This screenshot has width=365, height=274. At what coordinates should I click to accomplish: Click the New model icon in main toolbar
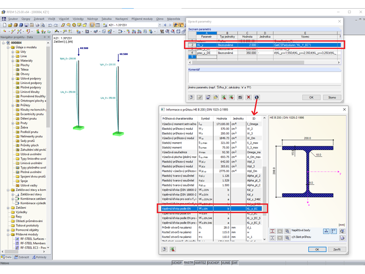tap(4, 25)
